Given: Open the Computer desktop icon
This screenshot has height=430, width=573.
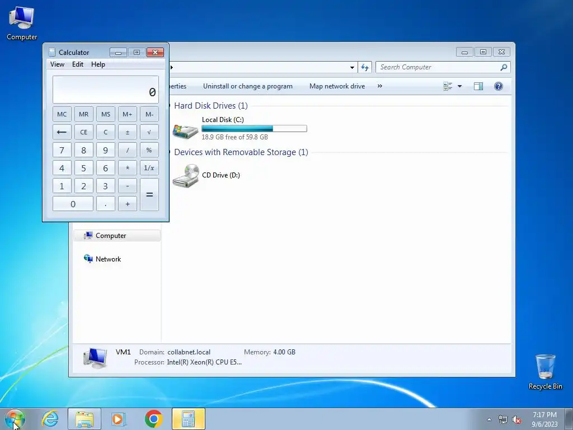Looking at the screenshot, I should (22, 22).
